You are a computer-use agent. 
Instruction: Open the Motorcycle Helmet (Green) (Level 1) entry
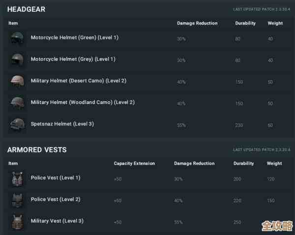[x=74, y=37]
